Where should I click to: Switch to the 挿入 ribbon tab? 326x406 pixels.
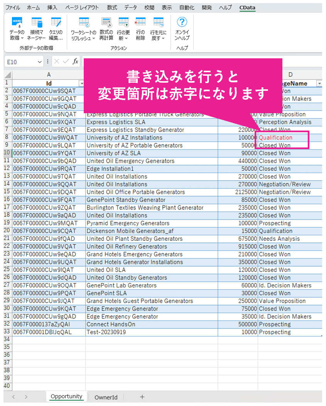(x=52, y=7)
